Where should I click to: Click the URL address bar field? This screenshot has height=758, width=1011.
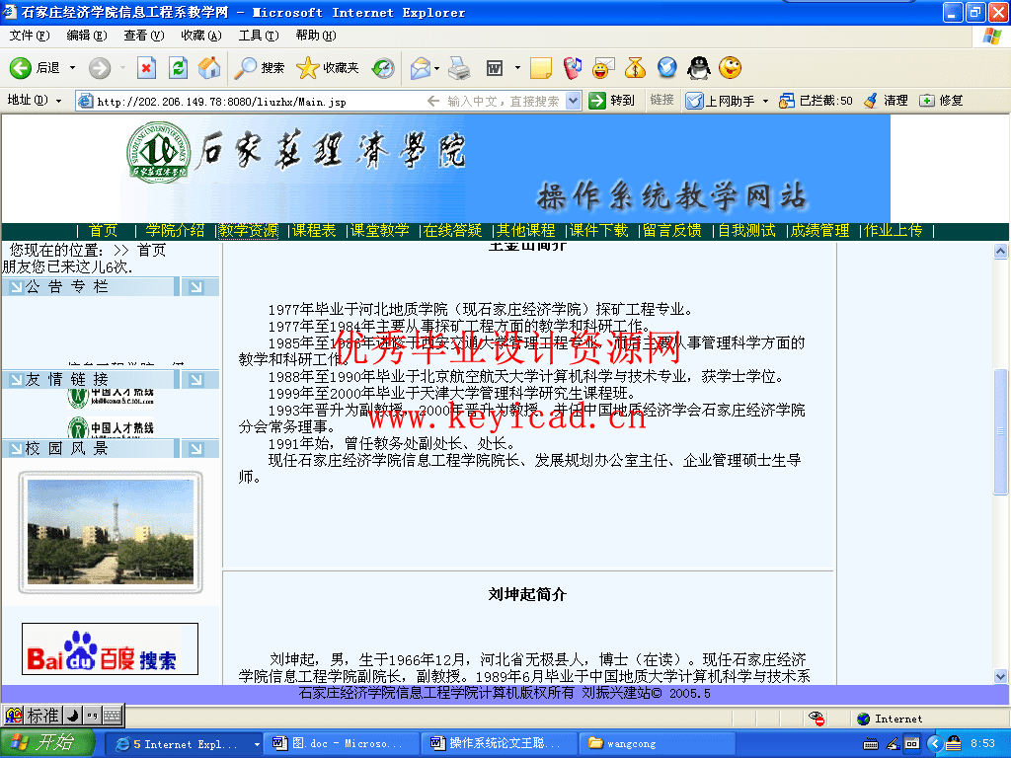click(257, 101)
